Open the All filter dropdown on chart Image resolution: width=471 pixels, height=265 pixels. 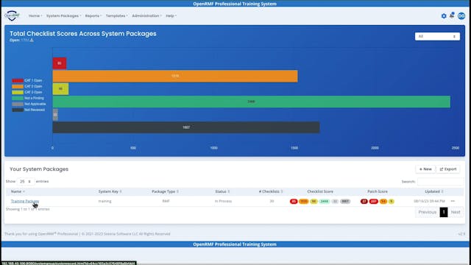437,36
